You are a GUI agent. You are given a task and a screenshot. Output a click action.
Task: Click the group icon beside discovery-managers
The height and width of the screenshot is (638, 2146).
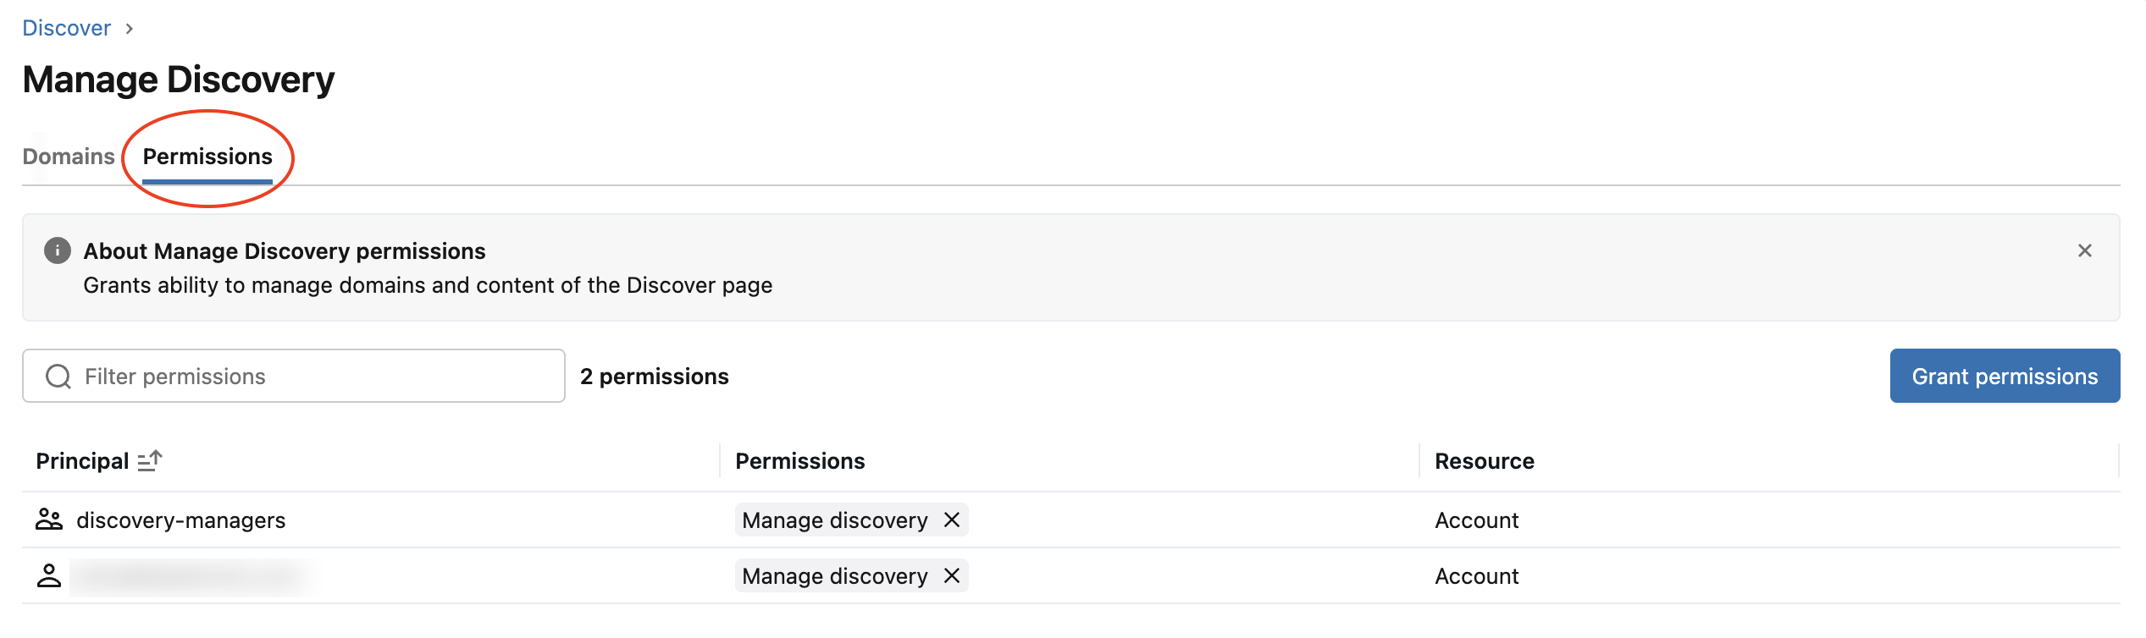[x=49, y=519]
